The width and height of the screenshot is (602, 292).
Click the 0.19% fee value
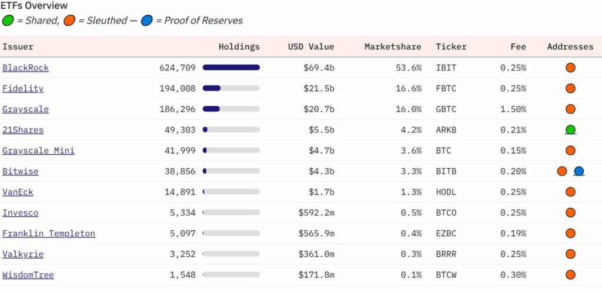tap(513, 233)
